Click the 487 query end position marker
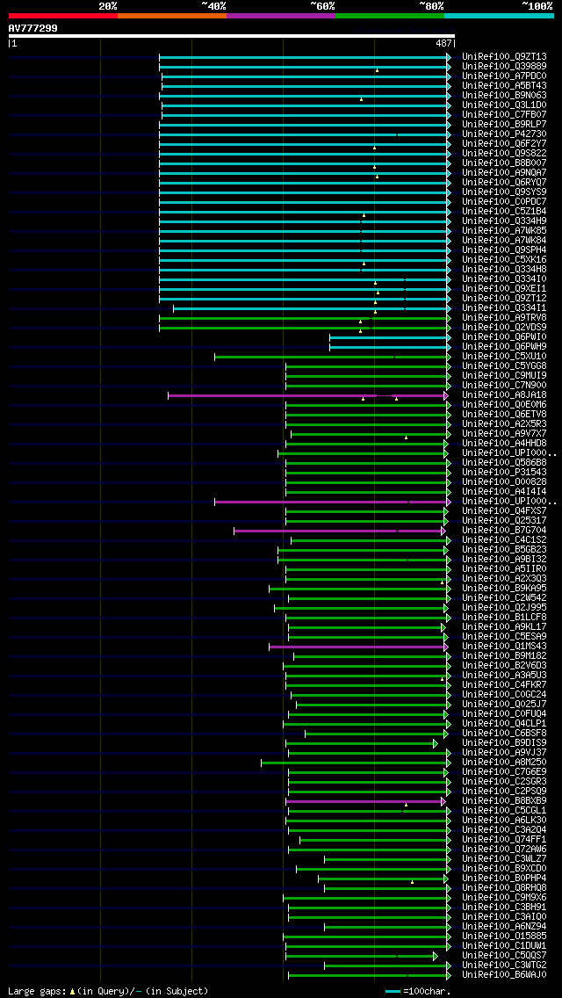This screenshot has height=998, width=562. tap(445, 43)
